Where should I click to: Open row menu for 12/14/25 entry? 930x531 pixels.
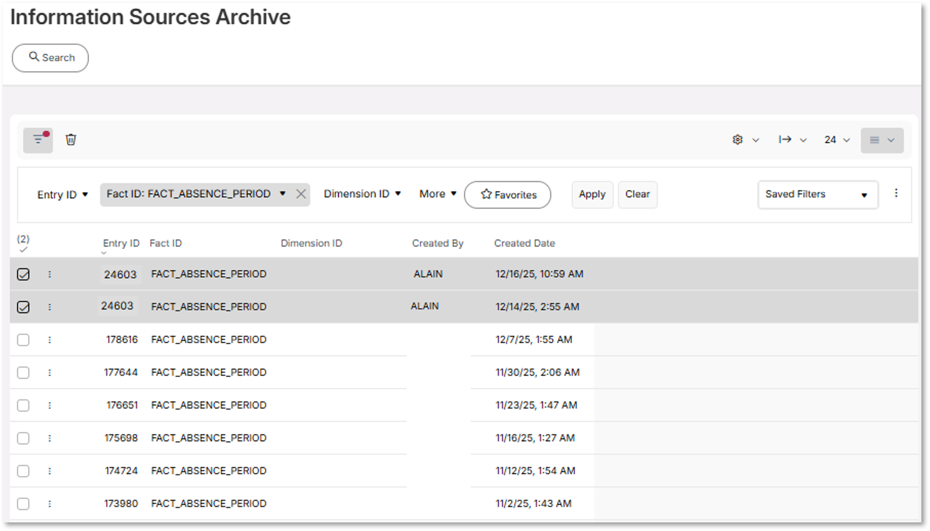click(49, 307)
